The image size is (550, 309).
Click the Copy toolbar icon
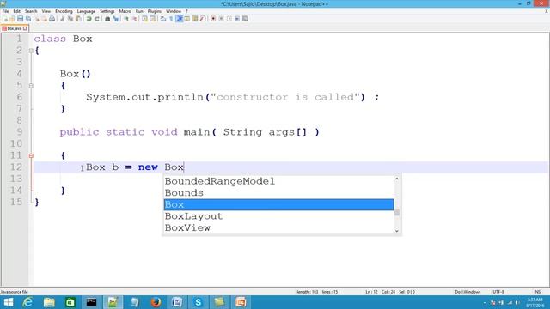(70, 19)
